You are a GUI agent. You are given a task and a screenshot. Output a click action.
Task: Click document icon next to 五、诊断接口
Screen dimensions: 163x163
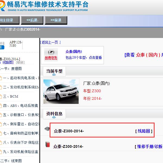point(1,115)
